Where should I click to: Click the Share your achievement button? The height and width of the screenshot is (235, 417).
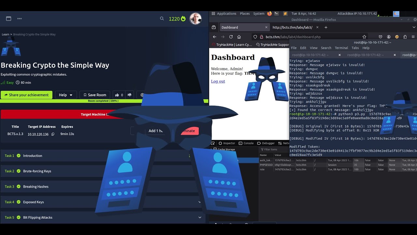click(26, 95)
